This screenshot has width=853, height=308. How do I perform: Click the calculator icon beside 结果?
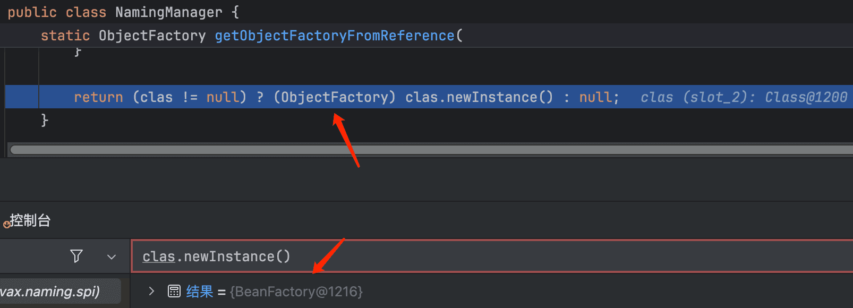pyautogui.click(x=174, y=291)
